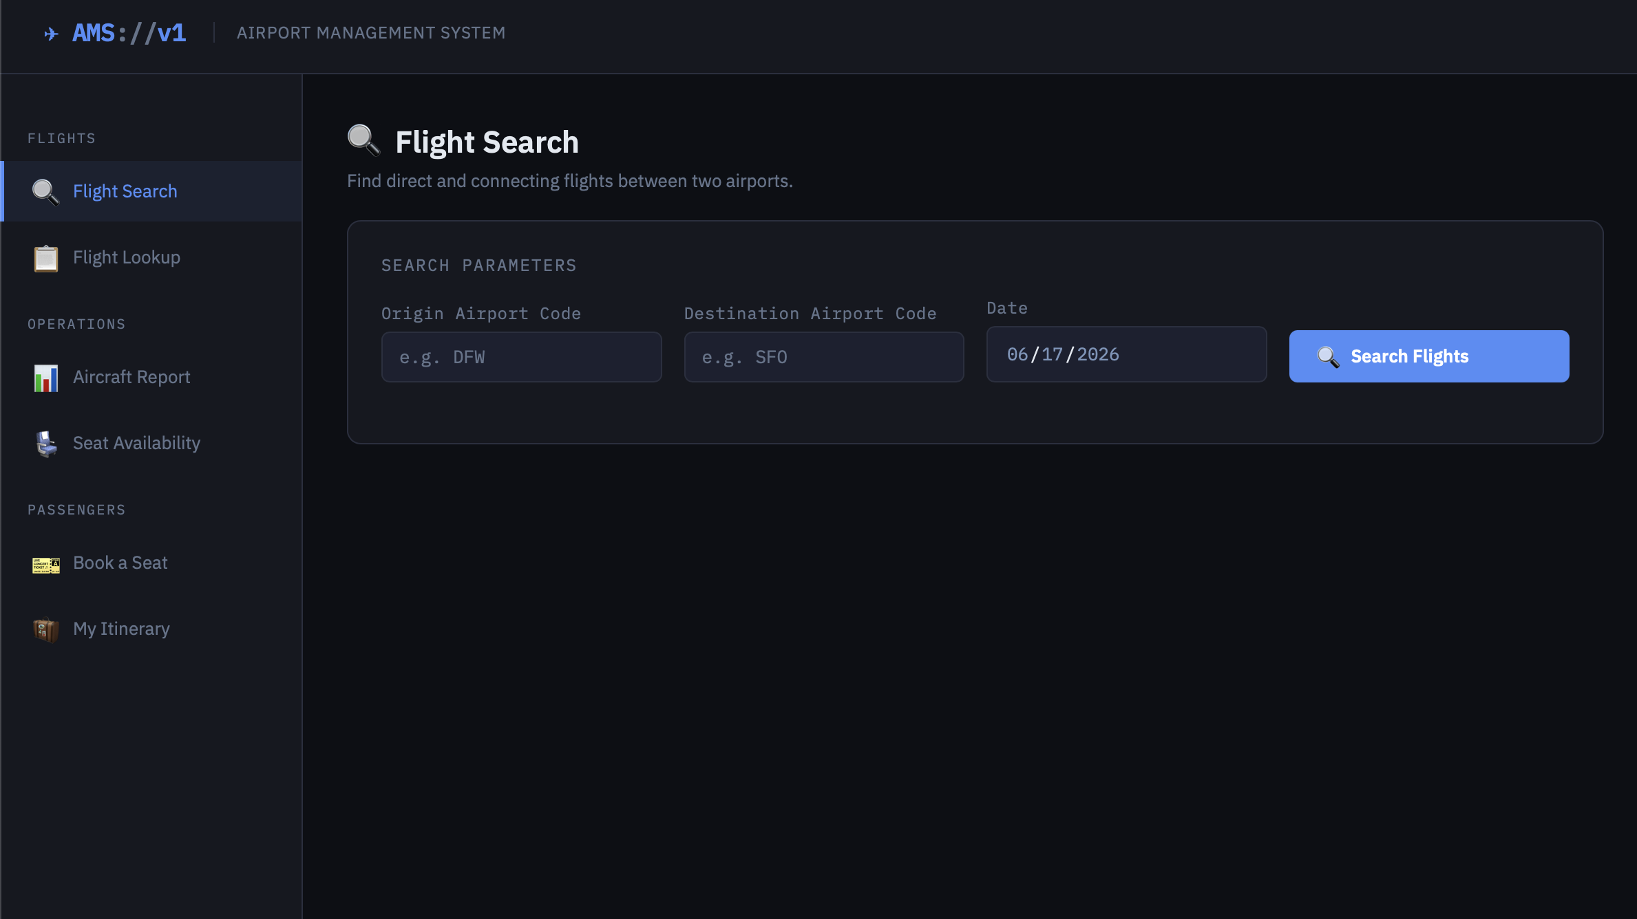Open the Date field showing 06/17/2026
The image size is (1637, 919).
[x=1126, y=354]
